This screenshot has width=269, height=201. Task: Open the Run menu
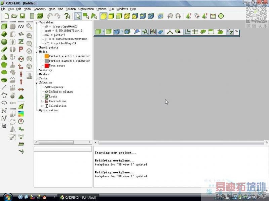pyautogui.click(x=111, y=9)
